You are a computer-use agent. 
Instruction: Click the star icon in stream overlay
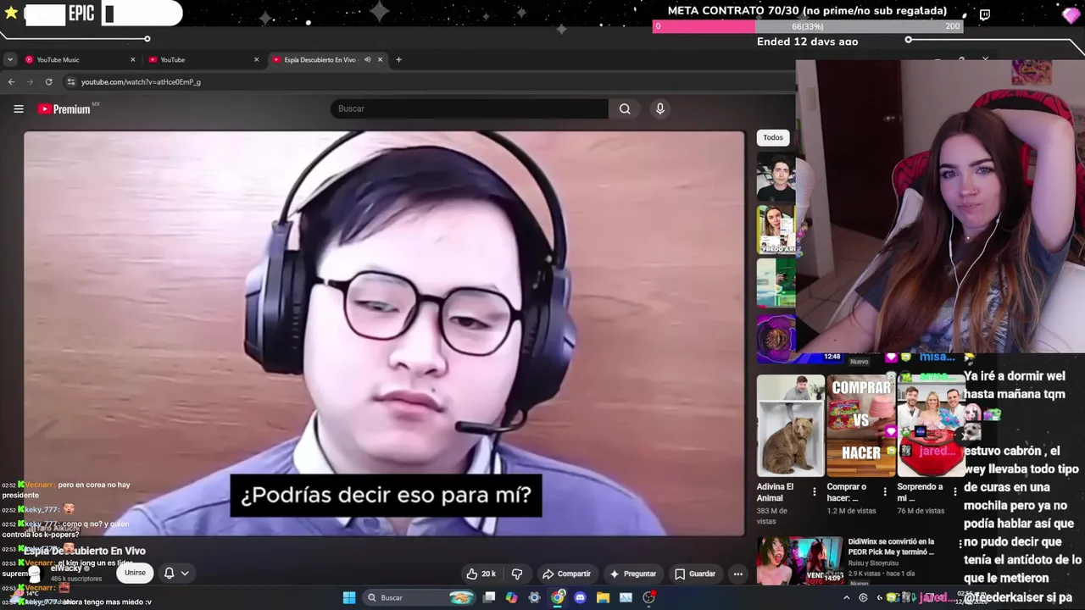[x=11, y=14]
